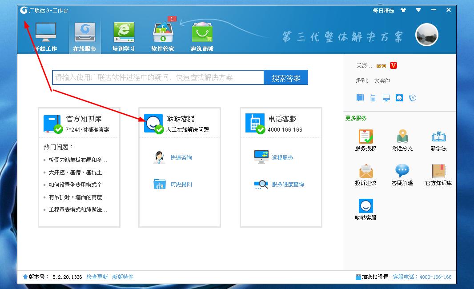
Task: Open 每日精选 in the title bar
Action: click(383, 11)
